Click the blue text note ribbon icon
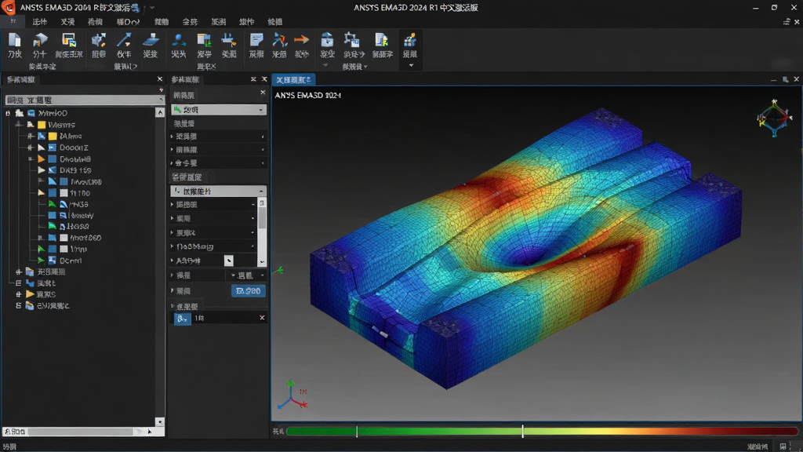The height and width of the screenshot is (452, 803). click(x=256, y=41)
